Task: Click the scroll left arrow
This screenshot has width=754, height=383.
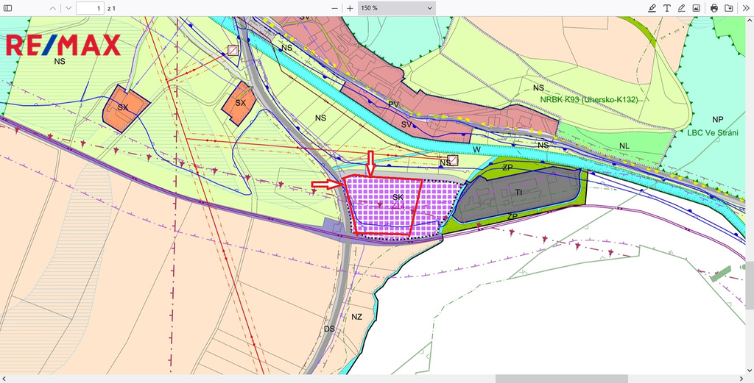Action: click(x=4, y=379)
